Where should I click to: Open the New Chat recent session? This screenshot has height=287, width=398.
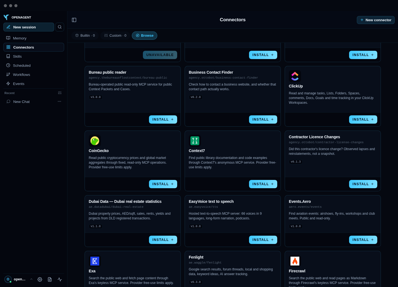coord(34,102)
